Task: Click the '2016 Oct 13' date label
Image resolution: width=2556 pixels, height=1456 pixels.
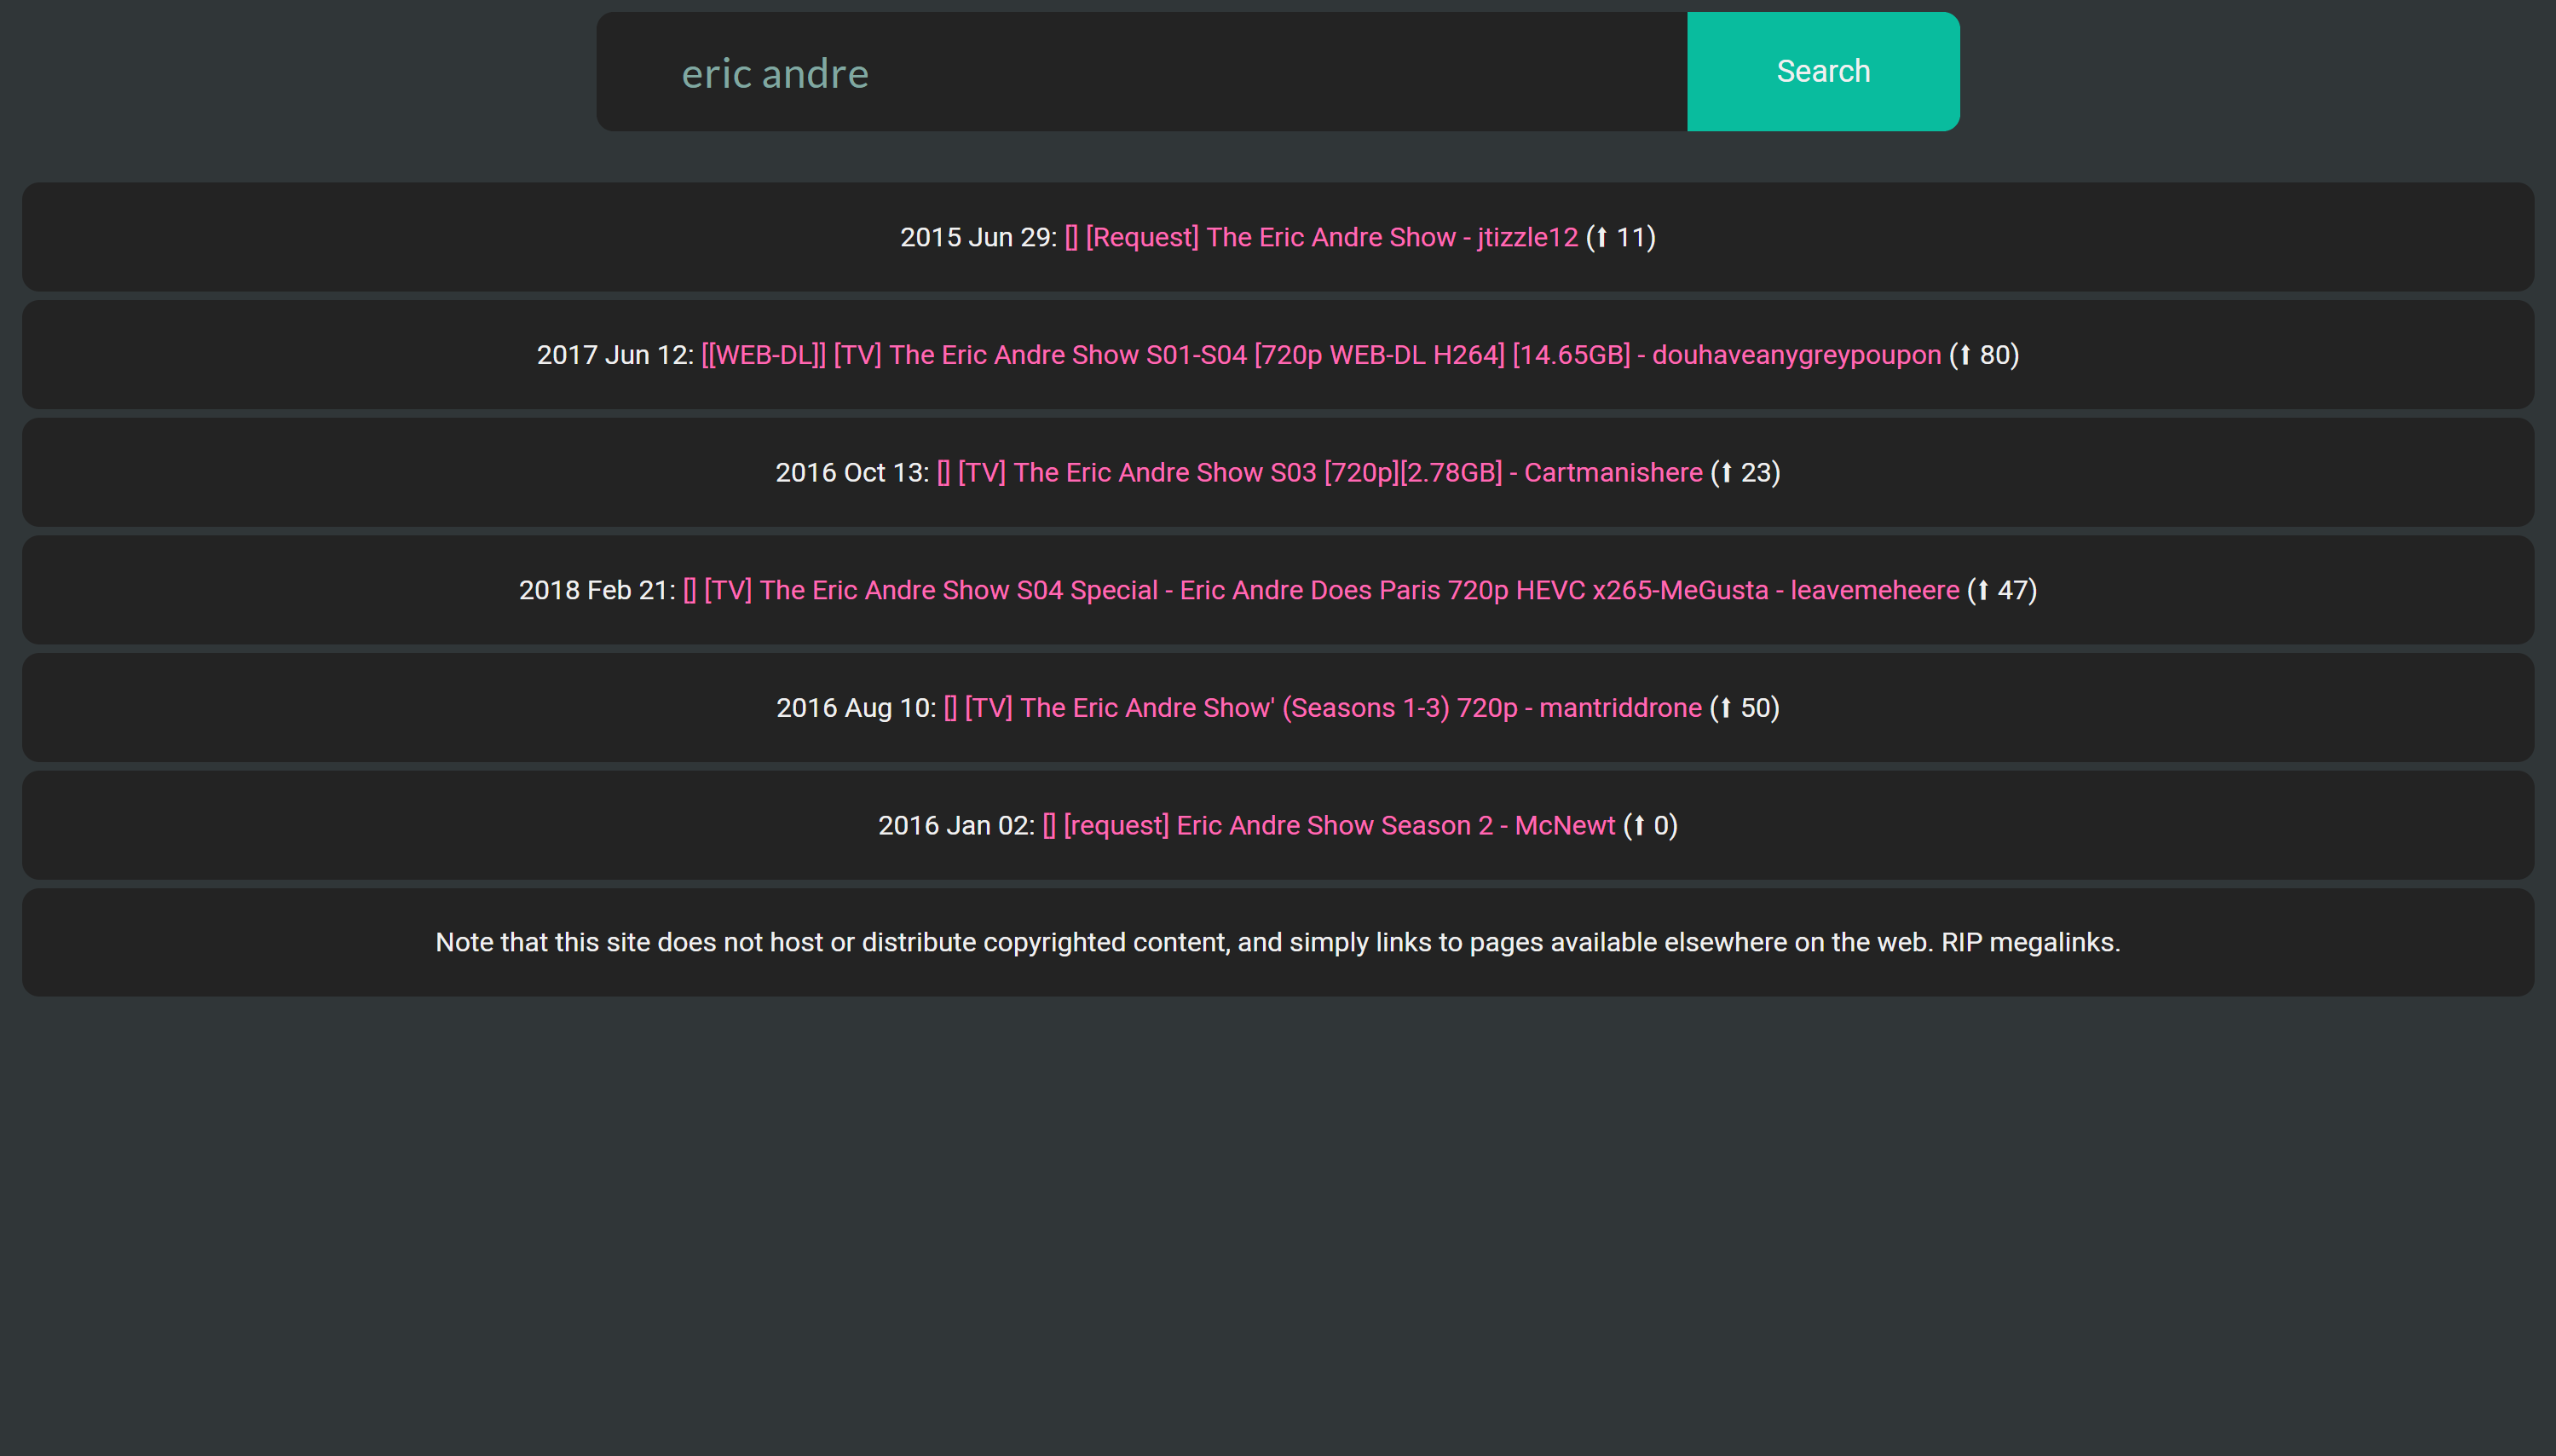Action: pyautogui.click(x=851, y=472)
